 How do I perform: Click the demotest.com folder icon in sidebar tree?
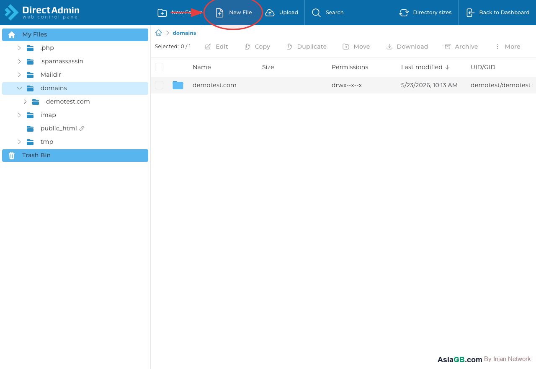(36, 102)
